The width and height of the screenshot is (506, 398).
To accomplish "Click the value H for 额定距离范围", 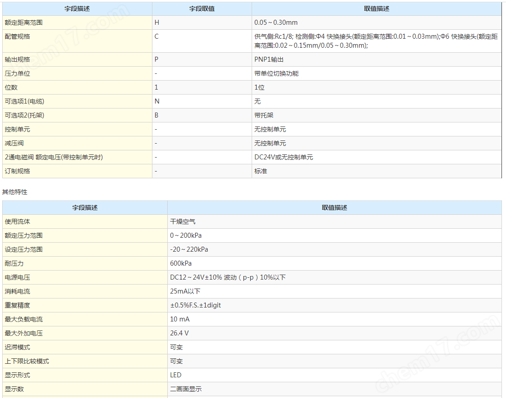I will tap(156, 23).
